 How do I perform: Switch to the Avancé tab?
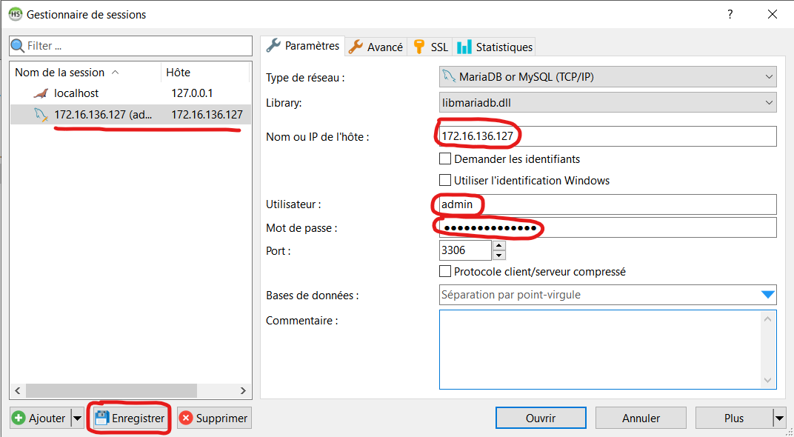click(x=376, y=47)
